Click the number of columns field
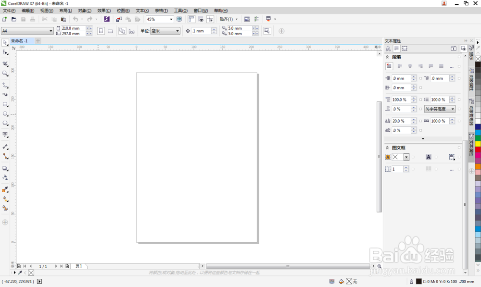Screen dimensions: 481x287 397,169
